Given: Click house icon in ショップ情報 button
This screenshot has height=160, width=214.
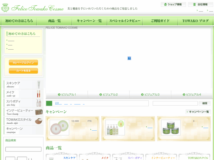Looking at the screenshot, I should tap(165, 4).
